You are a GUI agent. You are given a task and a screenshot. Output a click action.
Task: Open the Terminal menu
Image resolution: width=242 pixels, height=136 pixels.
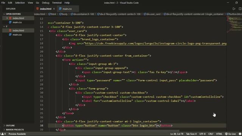point(57,3)
